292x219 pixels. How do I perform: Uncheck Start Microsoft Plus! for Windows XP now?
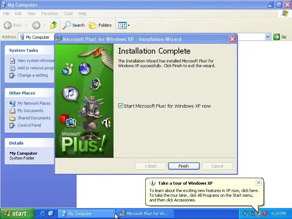(120, 106)
